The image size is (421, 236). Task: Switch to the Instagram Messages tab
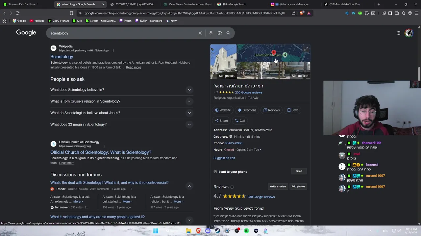pyautogui.click(x=295, y=4)
